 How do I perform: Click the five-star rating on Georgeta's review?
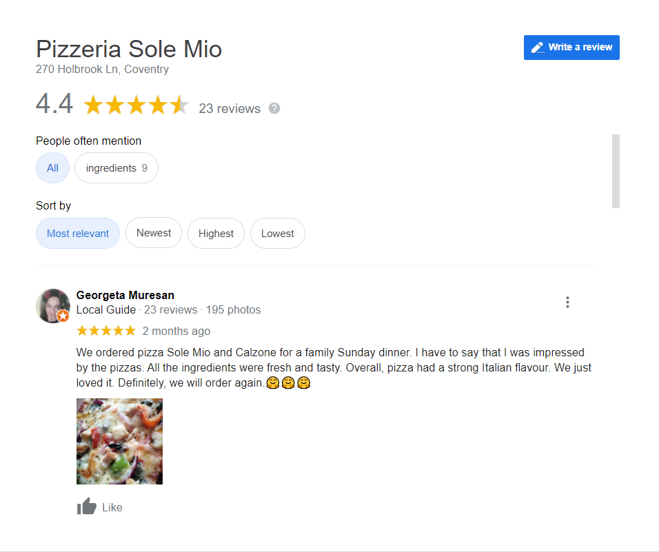pos(106,331)
